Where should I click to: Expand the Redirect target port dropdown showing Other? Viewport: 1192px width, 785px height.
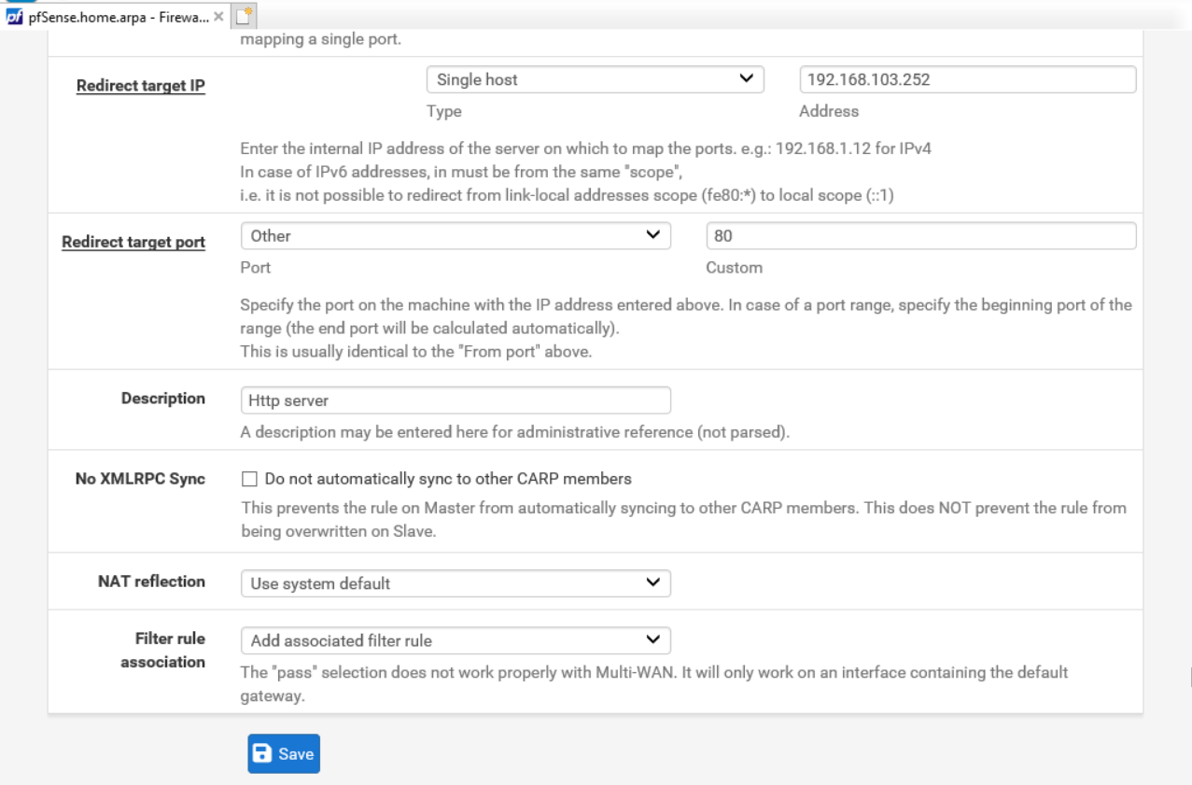[x=456, y=237]
